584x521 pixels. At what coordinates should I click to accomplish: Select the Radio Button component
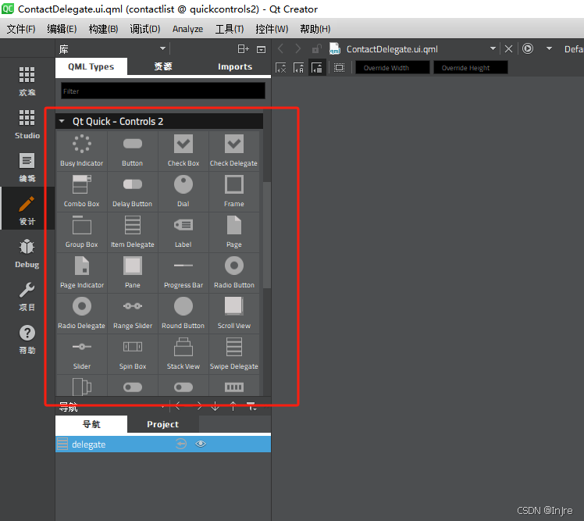234,273
